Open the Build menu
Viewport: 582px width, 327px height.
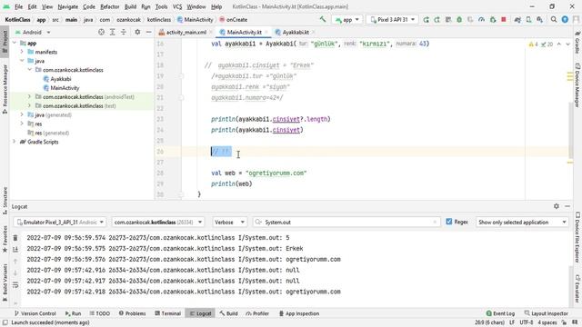tap(130, 6)
